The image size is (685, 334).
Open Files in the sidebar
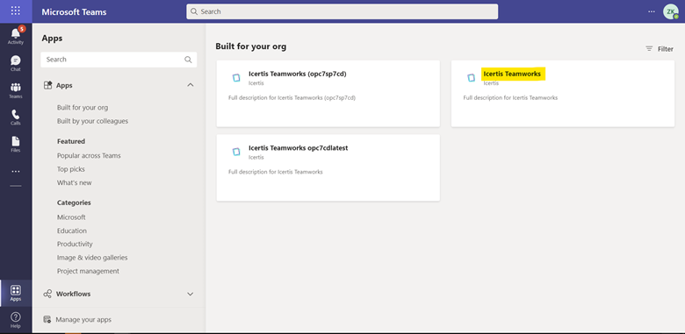(x=16, y=145)
